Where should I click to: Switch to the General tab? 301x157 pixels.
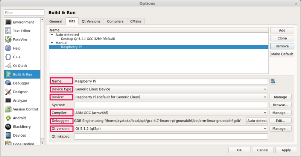(56, 21)
